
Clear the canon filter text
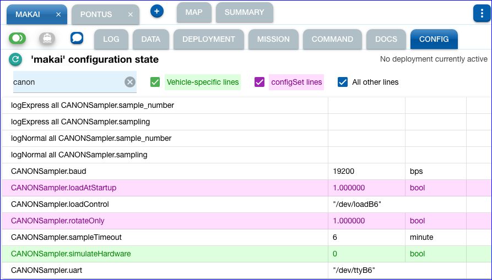[130, 82]
